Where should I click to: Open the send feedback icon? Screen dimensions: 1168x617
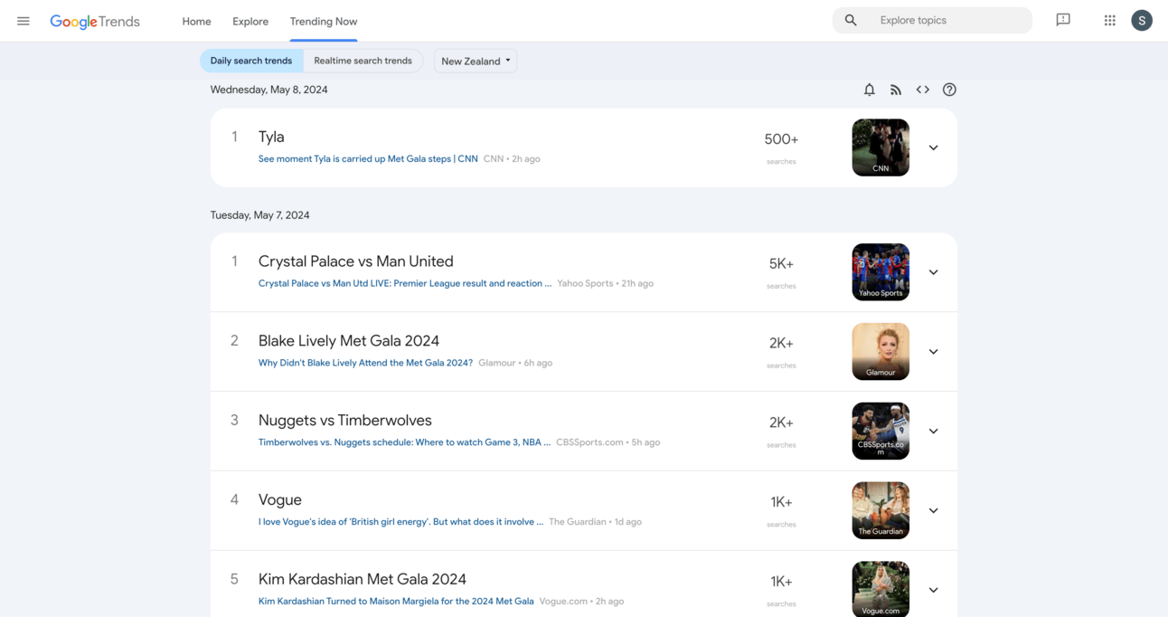point(1063,20)
